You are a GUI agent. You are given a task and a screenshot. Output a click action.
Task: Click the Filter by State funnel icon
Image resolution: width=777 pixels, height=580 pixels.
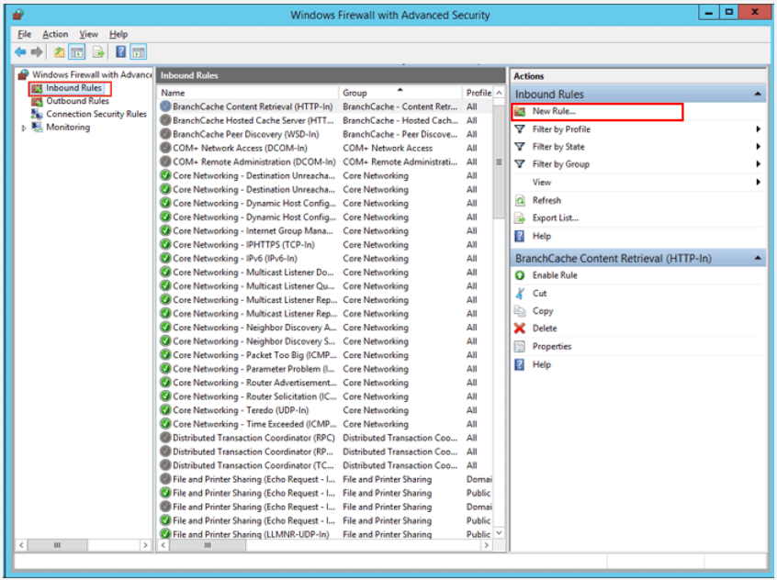tap(519, 147)
